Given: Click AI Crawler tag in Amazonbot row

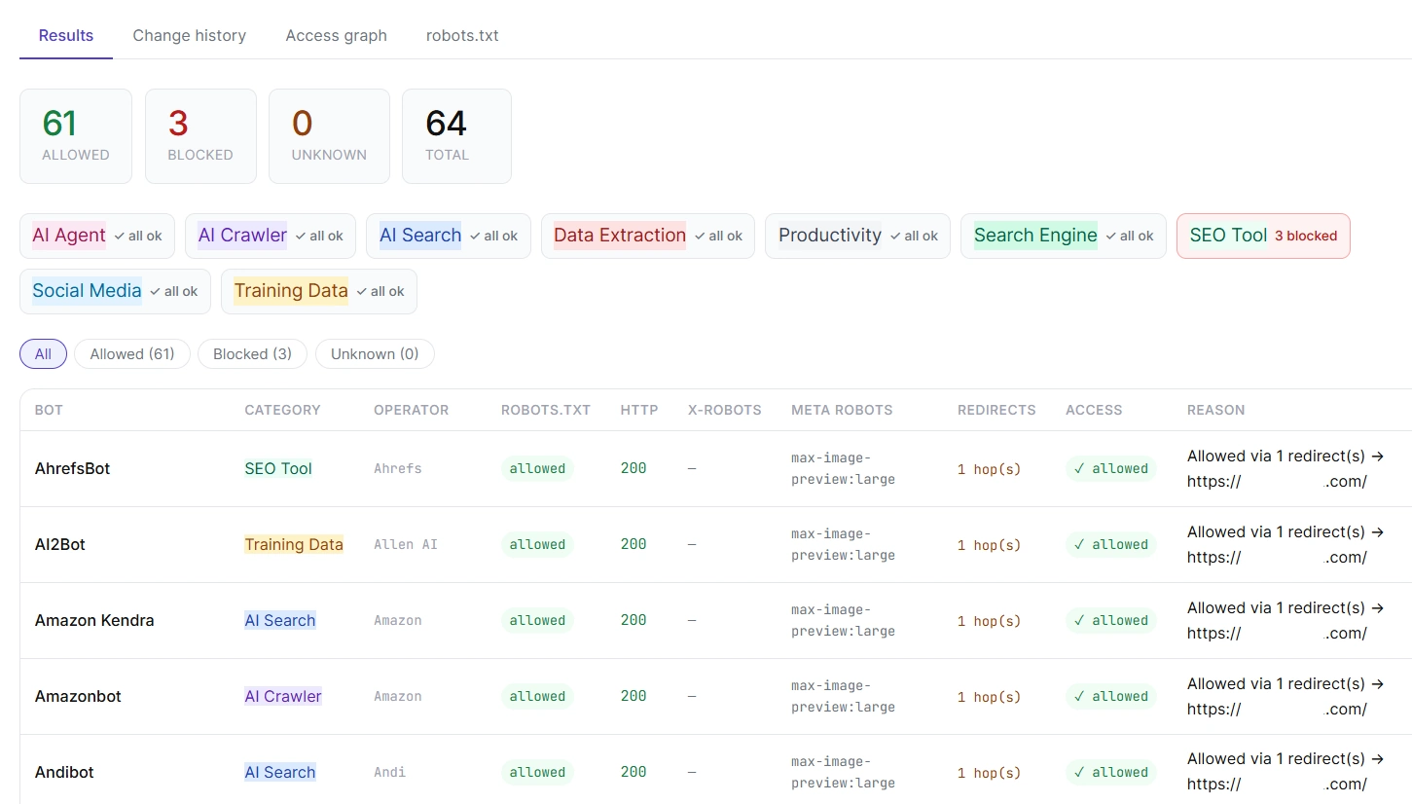Looking at the screenshot, I should pos(283,696).
